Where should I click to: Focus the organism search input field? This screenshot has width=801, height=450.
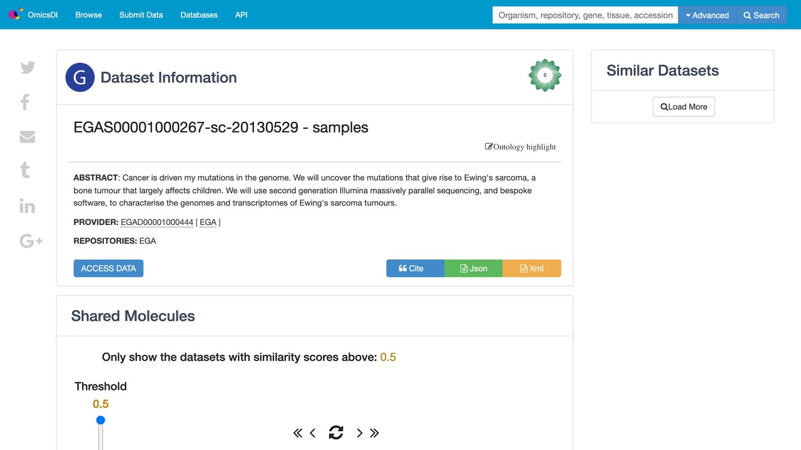(585, 15)
